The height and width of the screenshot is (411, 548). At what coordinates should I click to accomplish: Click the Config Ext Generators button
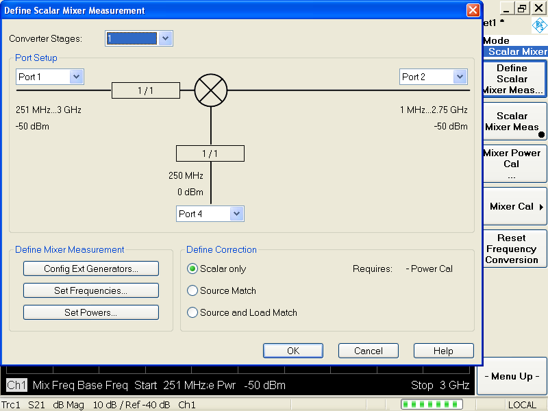pos(91,269)
